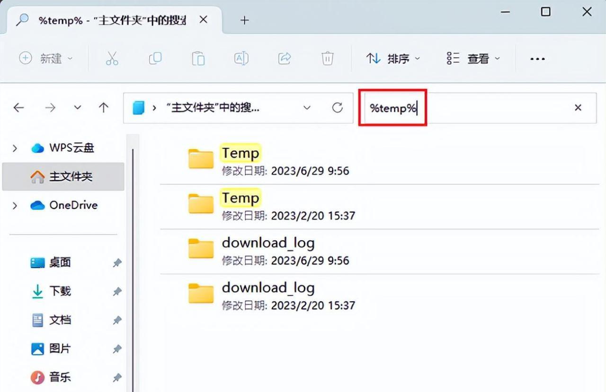Click the Delete trash icon
The height and width of the screenshot is (392, 606).
coord(327,59)
